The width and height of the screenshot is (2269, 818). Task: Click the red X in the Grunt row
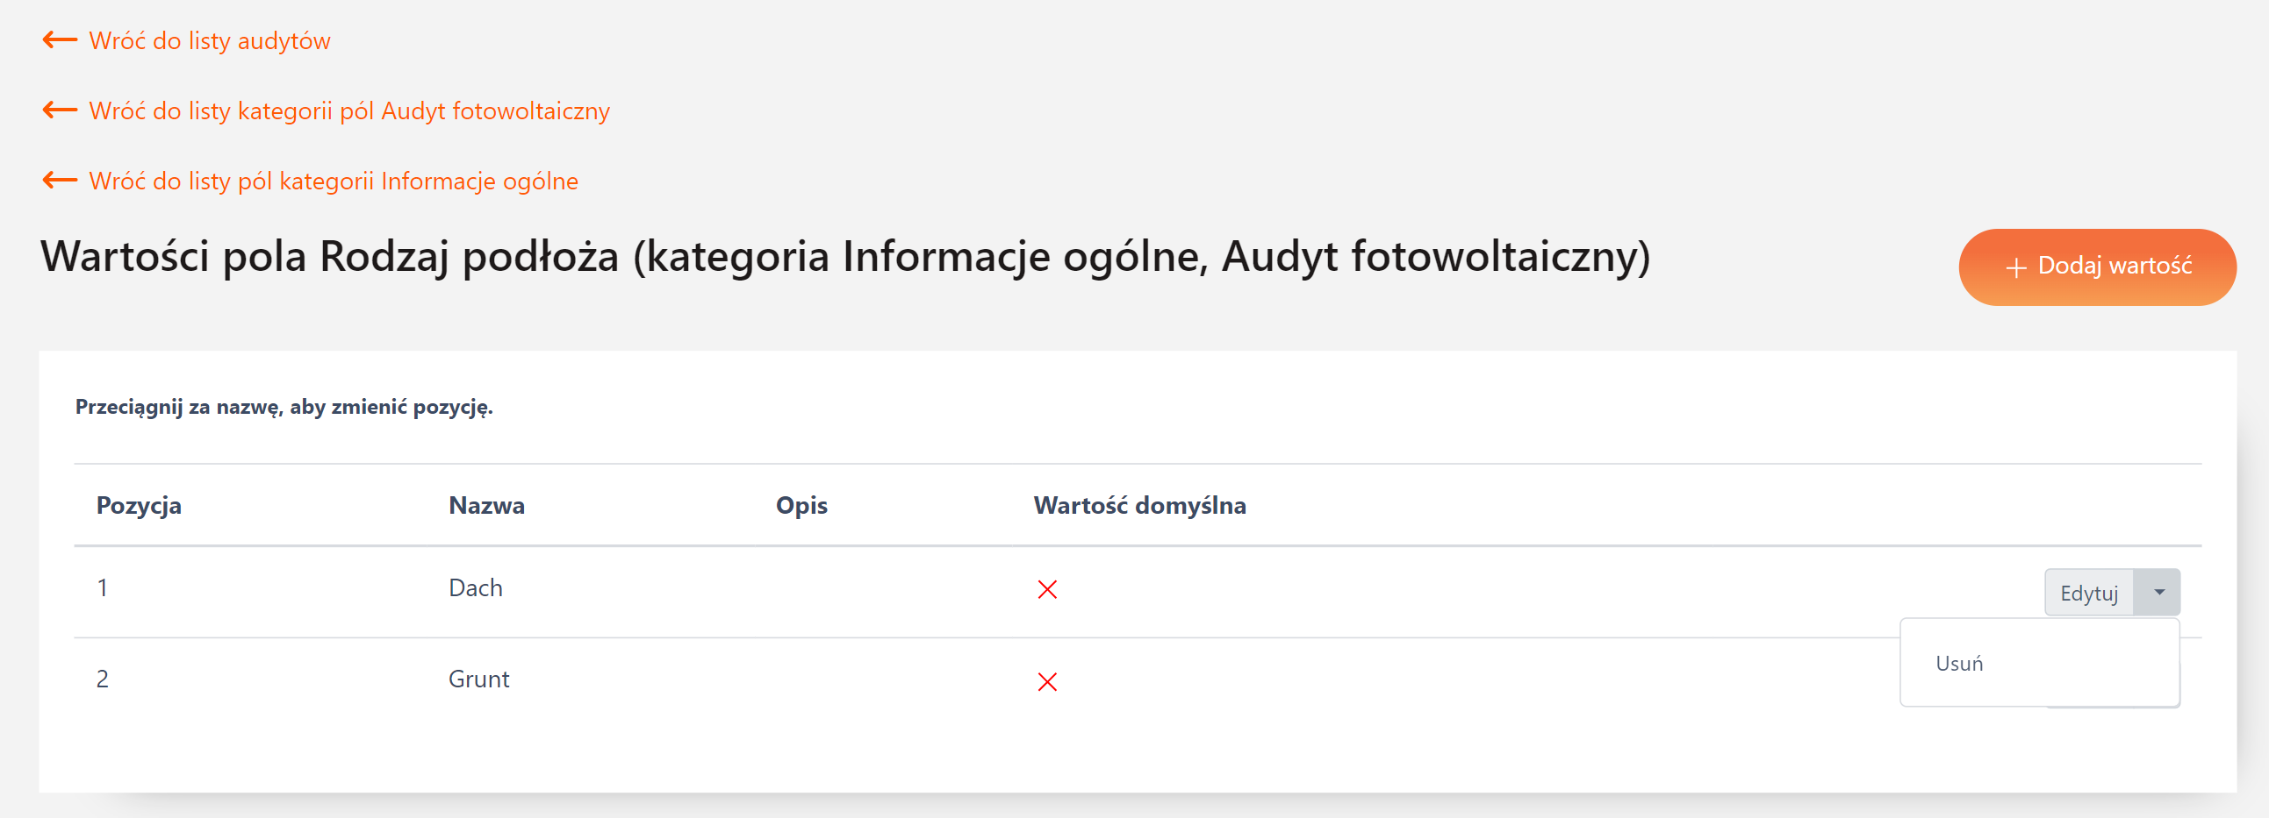pos(1046,682)
